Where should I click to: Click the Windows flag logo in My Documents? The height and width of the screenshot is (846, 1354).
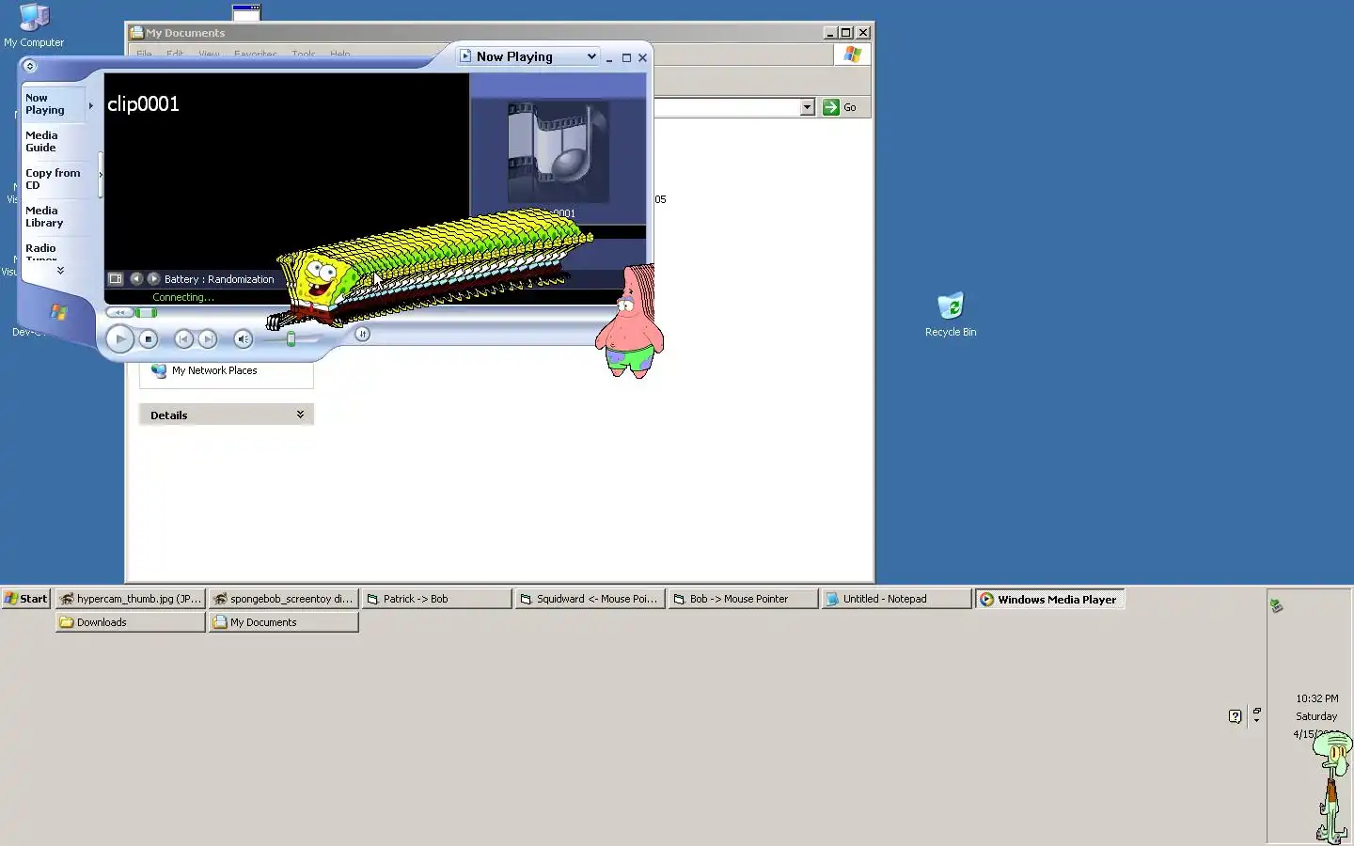852,55
